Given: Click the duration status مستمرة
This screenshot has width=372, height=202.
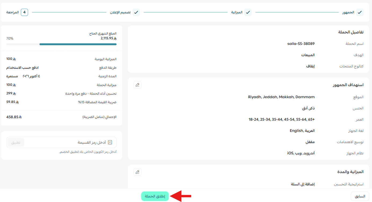Looking at the screenshot, I should click(x=12, y=76).
